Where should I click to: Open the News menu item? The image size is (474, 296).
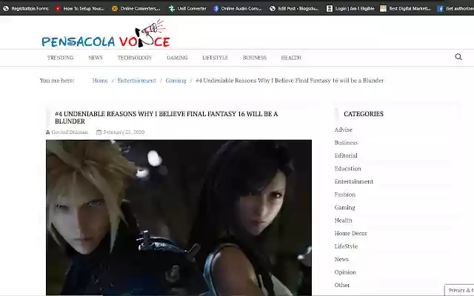click(96, 58)
